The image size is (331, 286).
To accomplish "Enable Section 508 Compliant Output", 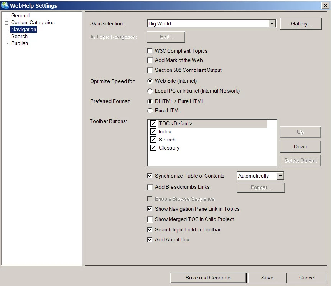I will (x=150, y=70).
